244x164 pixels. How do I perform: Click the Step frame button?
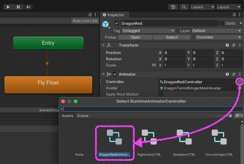point(28,7)
